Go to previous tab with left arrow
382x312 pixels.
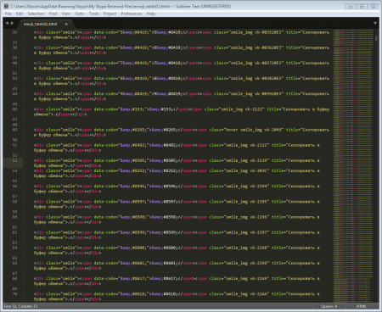coord(7,23)
